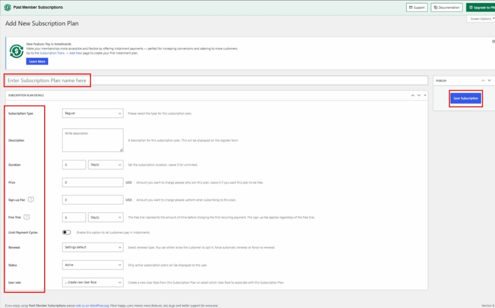
Task: Enable the Limit Payment Cycles toggle
Action: (67, 232)
